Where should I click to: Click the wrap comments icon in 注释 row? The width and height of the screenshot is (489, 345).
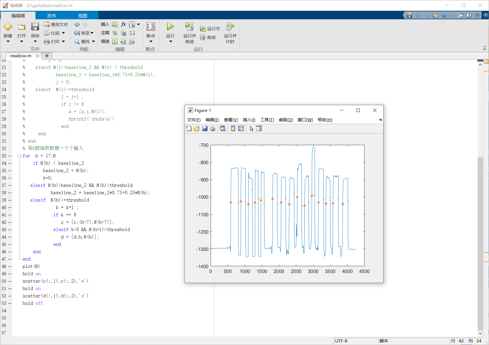(132, 33)
